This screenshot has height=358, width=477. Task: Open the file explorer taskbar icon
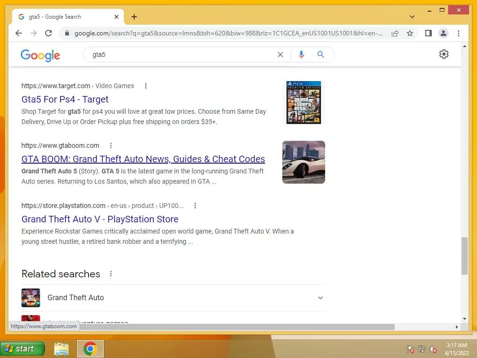pyautogui.click(x=61, y=349)
